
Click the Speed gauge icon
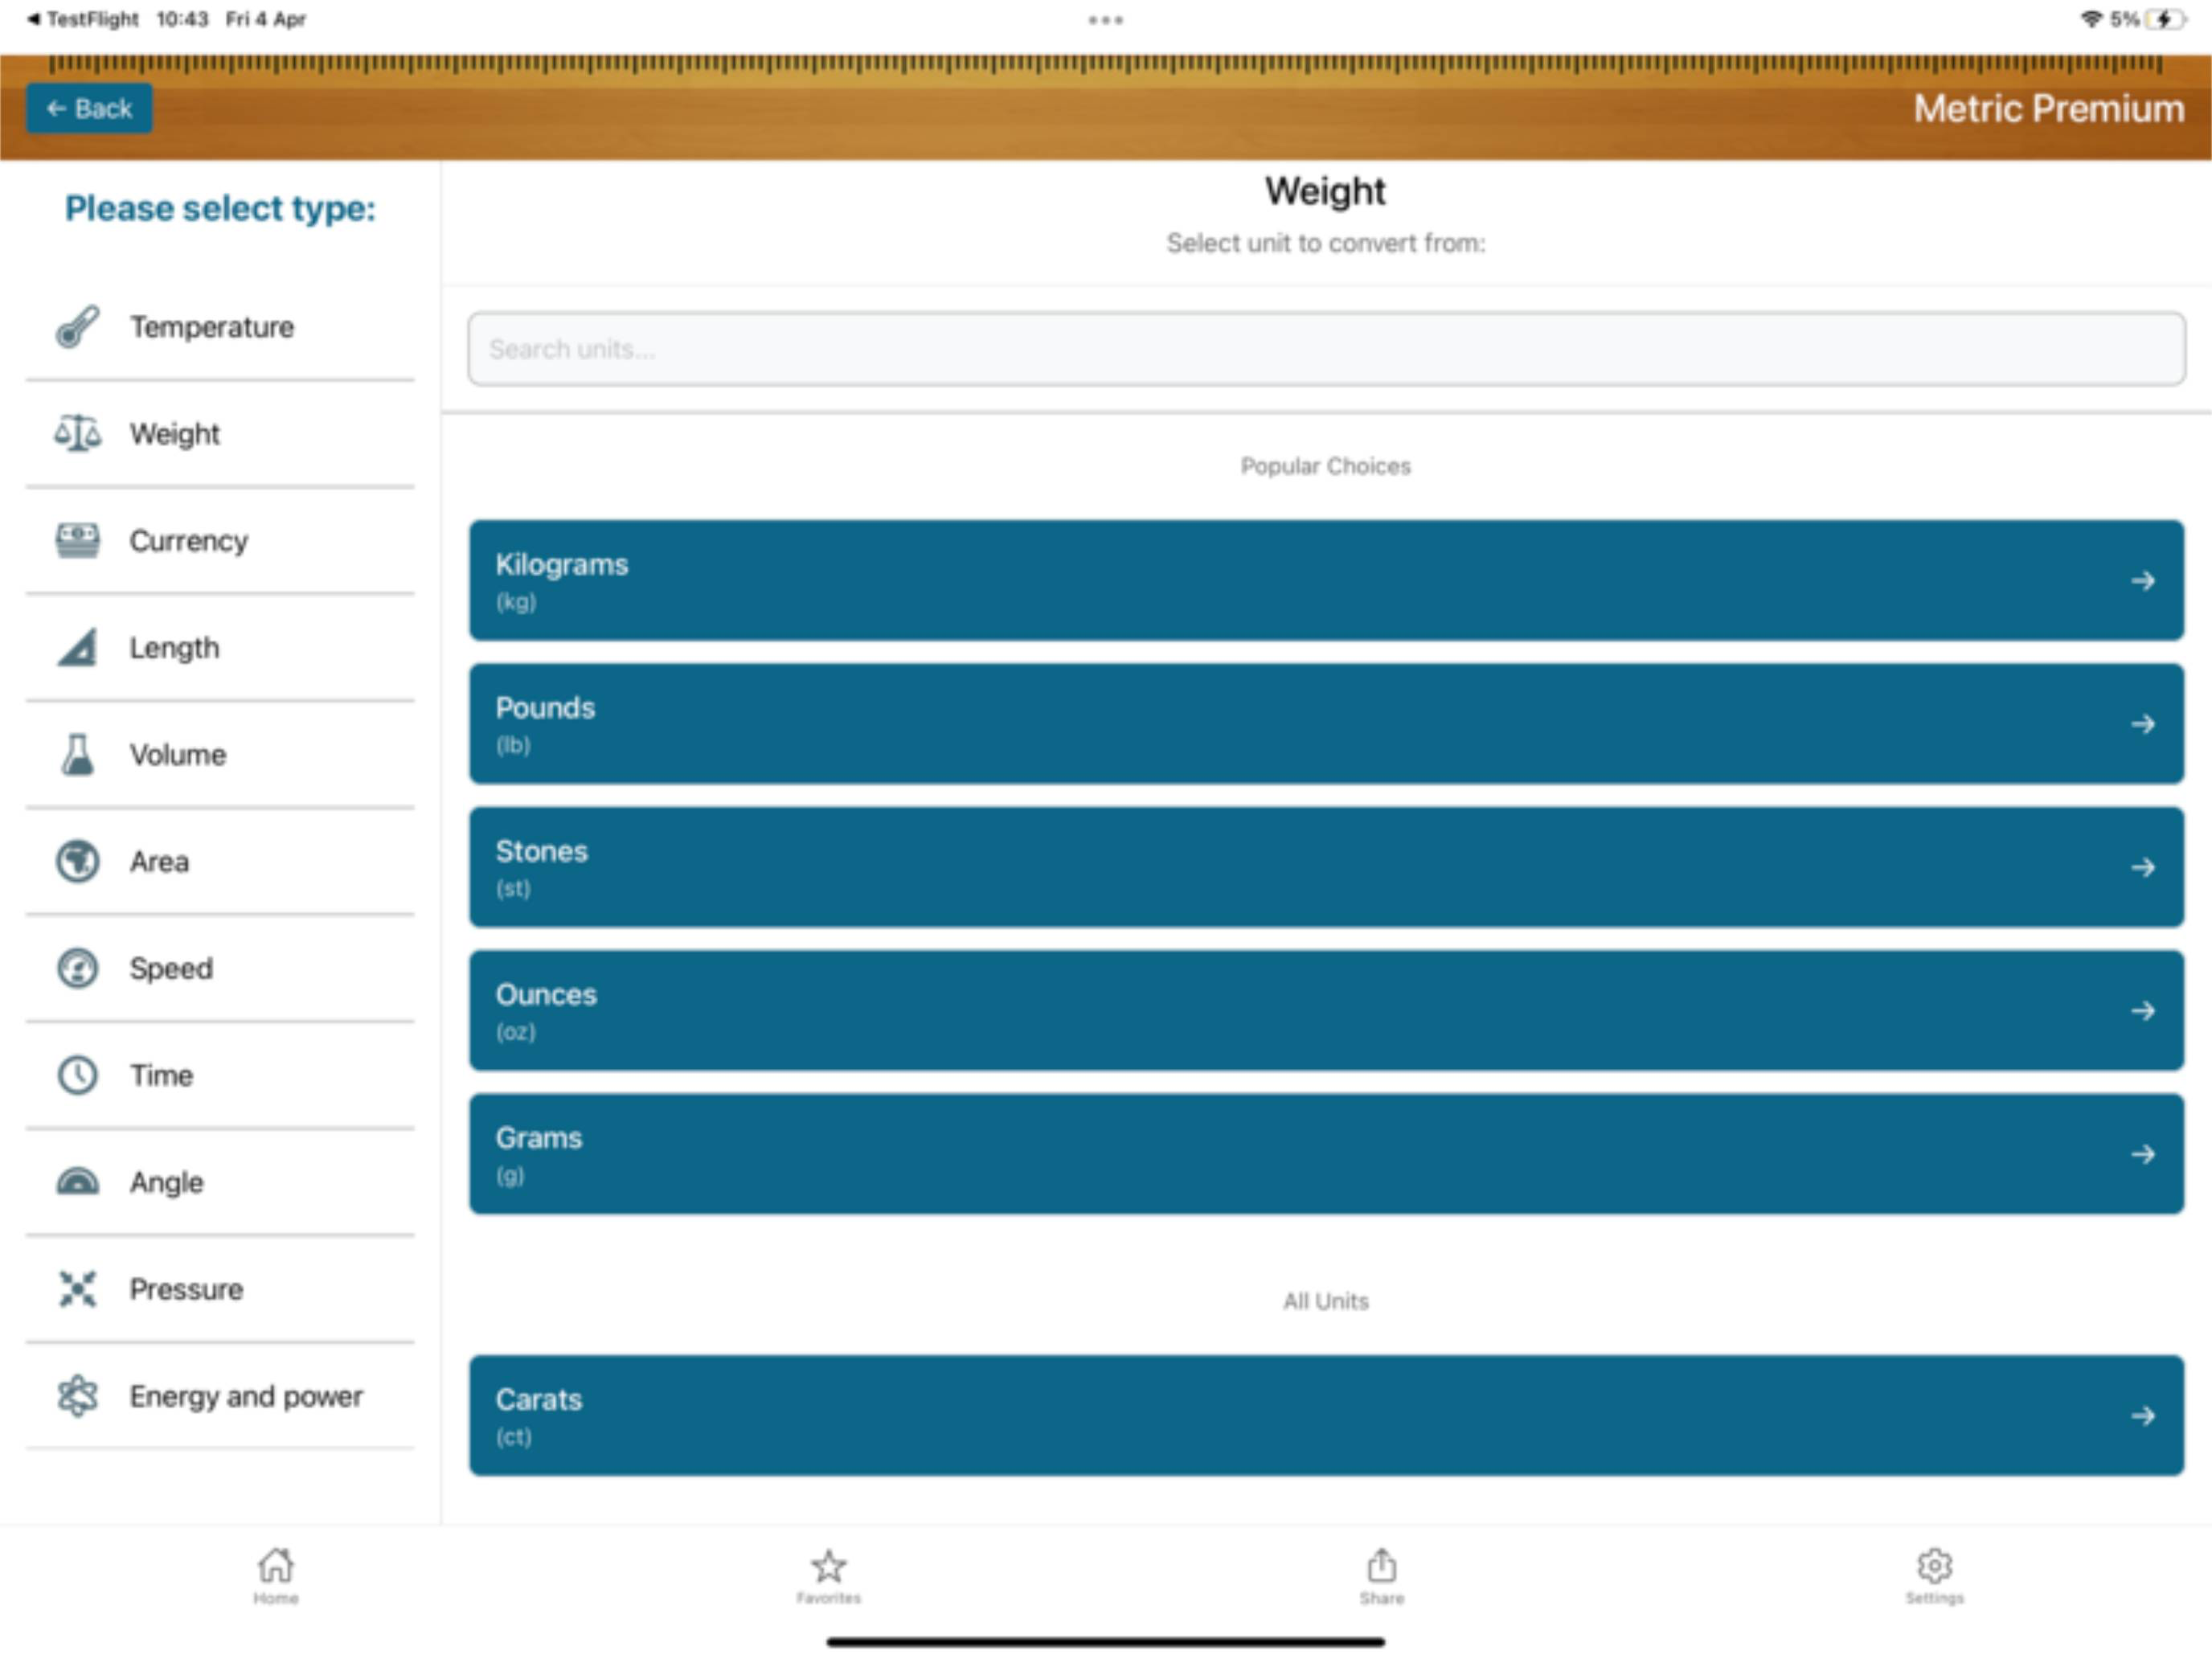click(x=77, y=969)
